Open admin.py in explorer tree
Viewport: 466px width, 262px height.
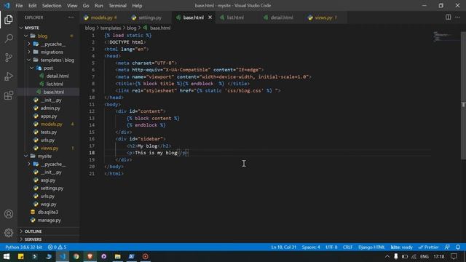[49, 108]
